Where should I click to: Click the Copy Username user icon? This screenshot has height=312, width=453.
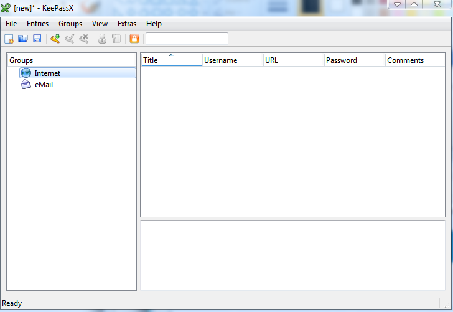(x=102, y=39)
